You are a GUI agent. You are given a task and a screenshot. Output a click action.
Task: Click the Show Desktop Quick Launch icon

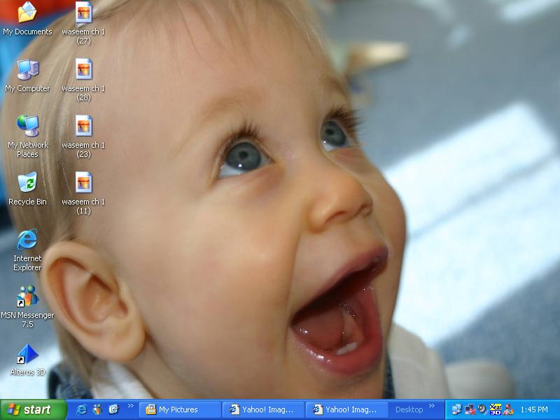(113, 409)
